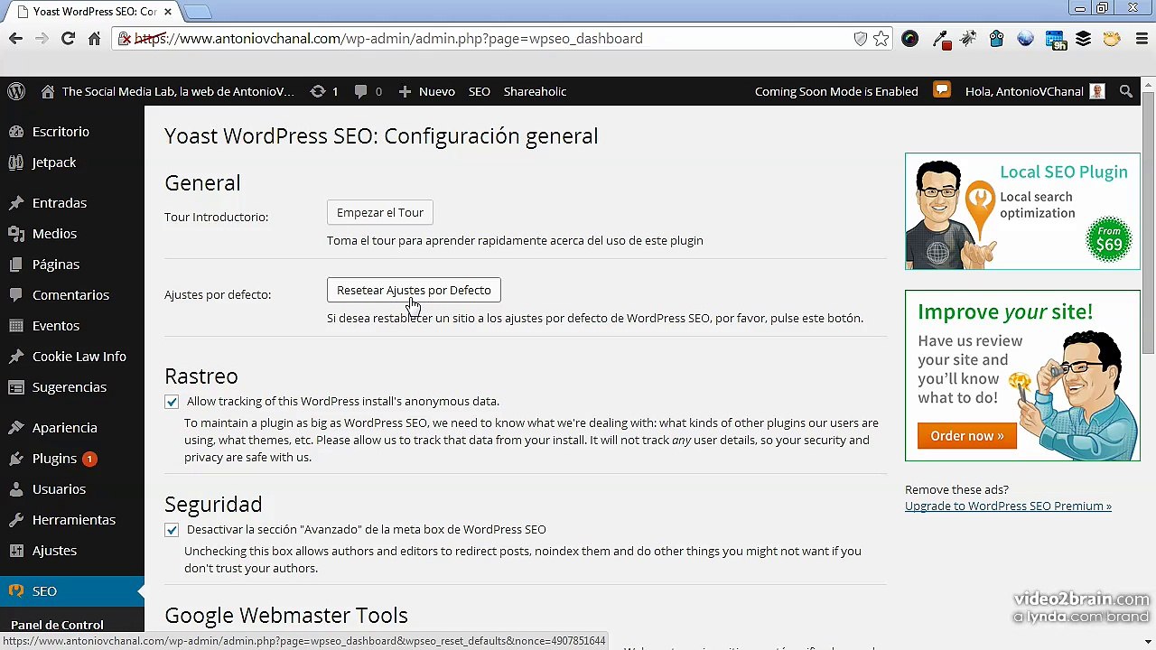The height and width of the screenshot is (650, 1156).
Task: Toggle the anonymous data tracking checkbox
Action: [172, 402]
